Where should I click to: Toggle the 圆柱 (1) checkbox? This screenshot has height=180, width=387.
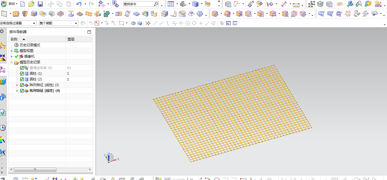pyautogui.click(x=22, y=74)
